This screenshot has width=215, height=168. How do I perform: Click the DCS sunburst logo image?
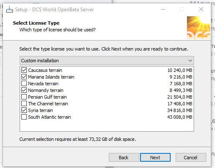point(198,28)
